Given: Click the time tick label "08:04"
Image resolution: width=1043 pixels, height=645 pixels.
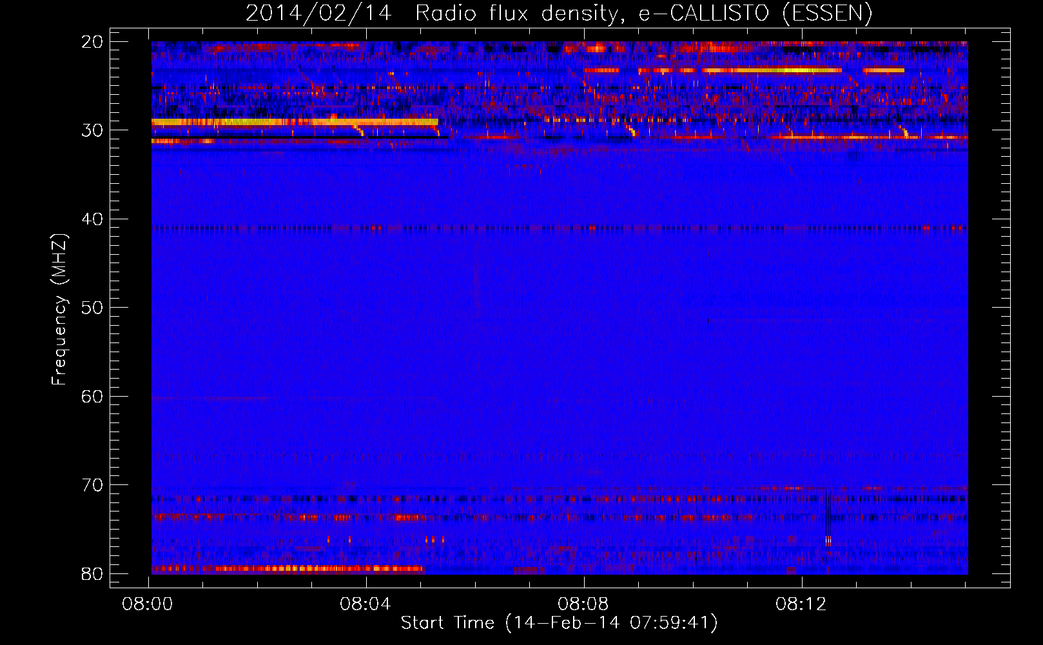Looking at the screenshot, I should 366,604.
